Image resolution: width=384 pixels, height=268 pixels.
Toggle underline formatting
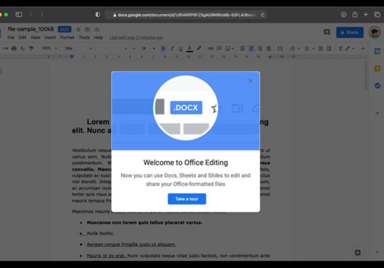[x=181, y=48]
